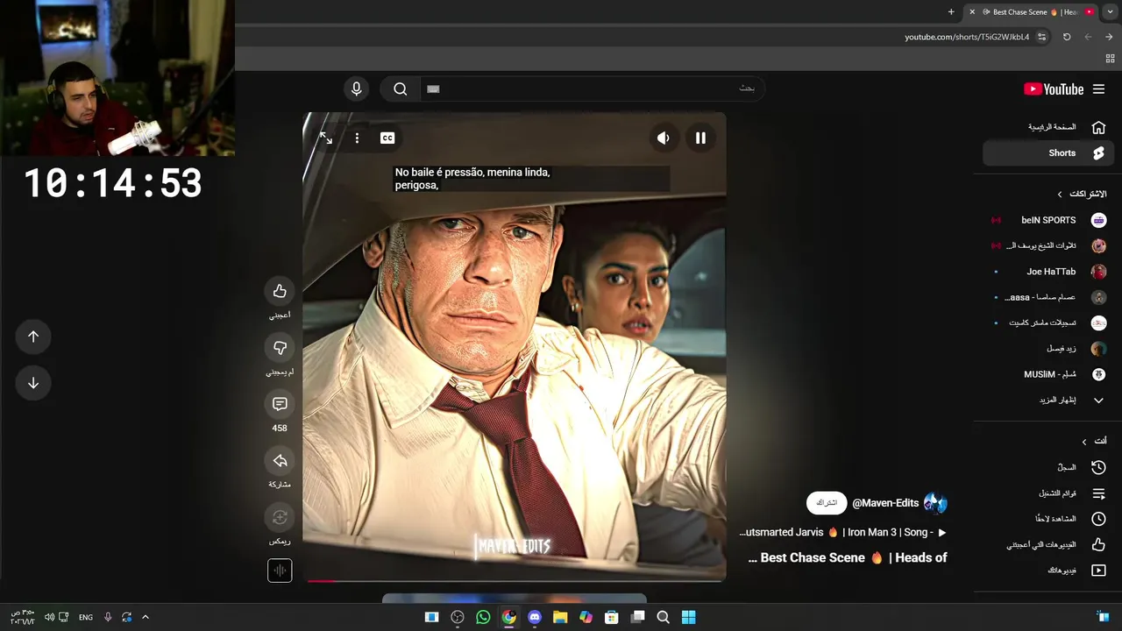Select Shorts in the sidebar

1047,152
